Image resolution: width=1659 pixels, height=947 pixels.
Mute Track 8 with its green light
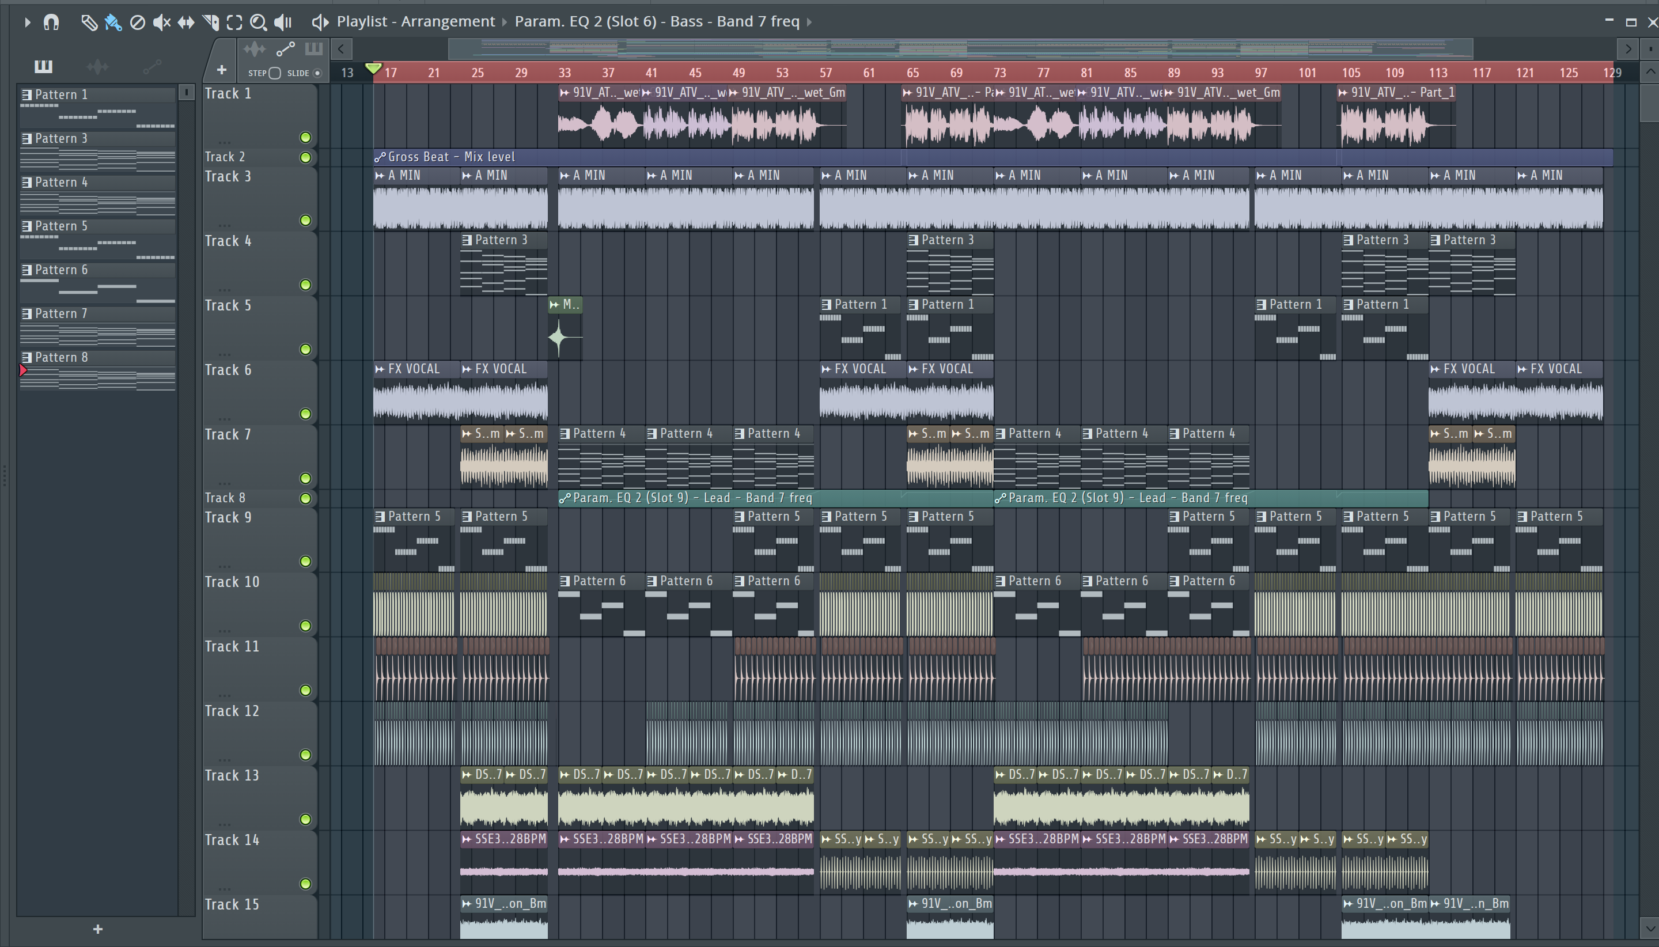point(305,498)
